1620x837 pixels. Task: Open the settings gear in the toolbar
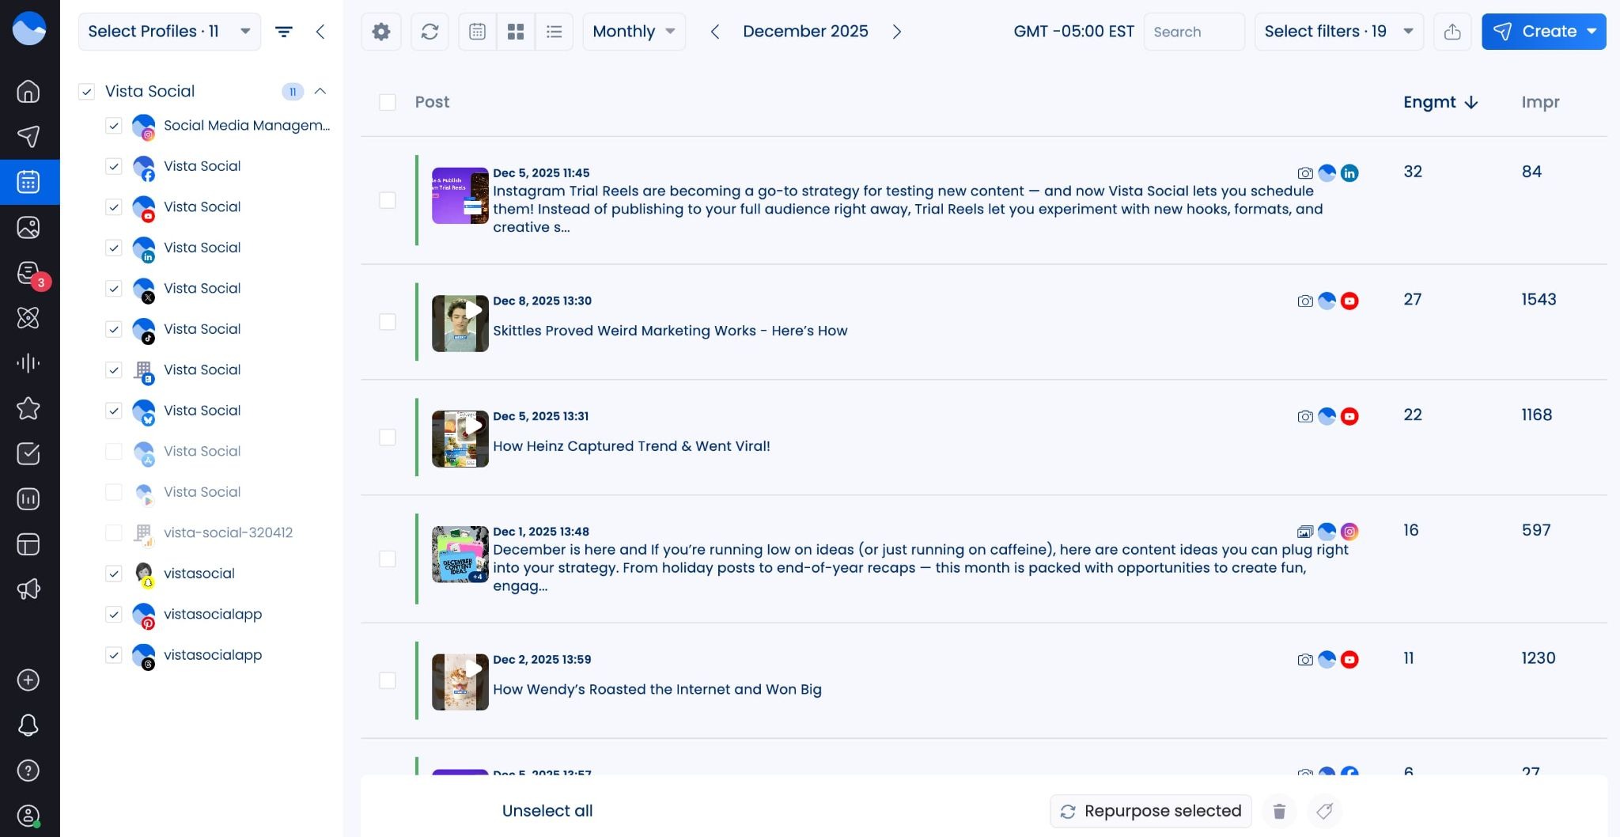[x=381, y=32]
